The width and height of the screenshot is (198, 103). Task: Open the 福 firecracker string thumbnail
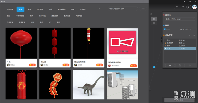tap(55, 84)
